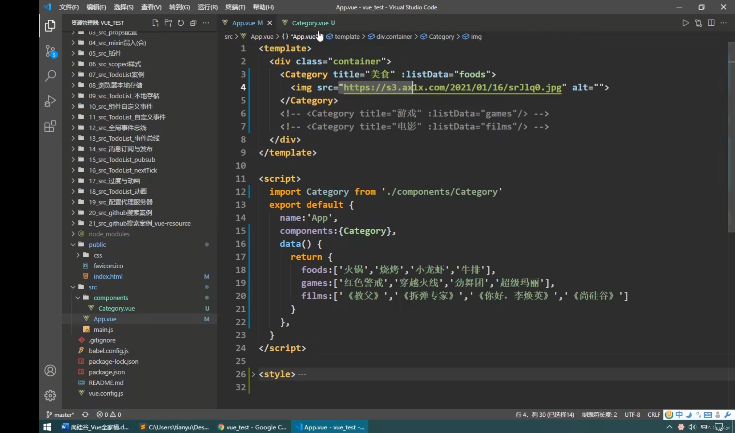Show errors and warnings count
The height and width of the screenshot is (433, 735).
pos(109,415)
